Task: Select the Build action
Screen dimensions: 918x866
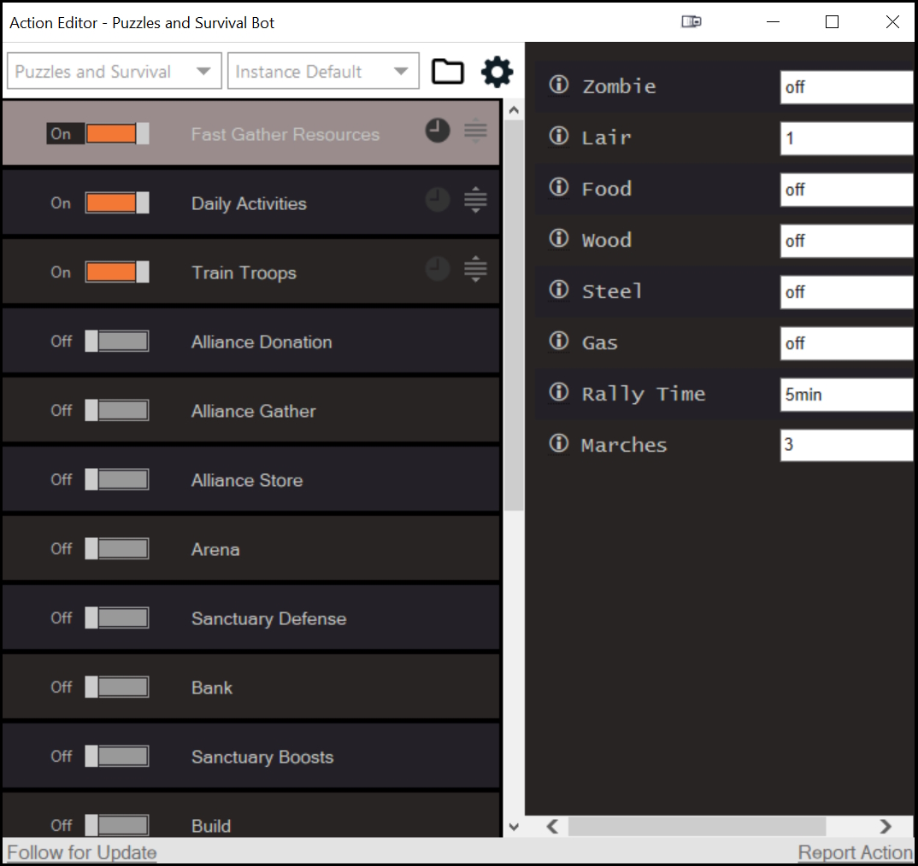Action: (x=251, y=815)
